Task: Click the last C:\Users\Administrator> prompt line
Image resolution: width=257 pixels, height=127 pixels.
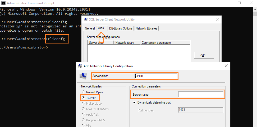Action: [x=24, y=47]
